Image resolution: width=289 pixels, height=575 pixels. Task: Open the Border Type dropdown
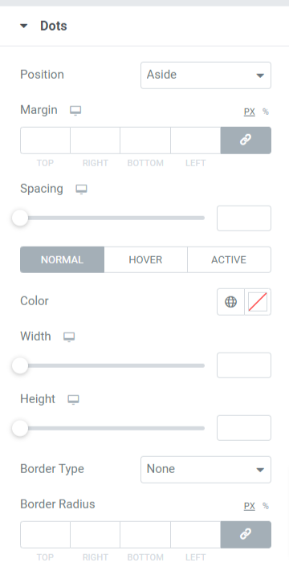206,469
